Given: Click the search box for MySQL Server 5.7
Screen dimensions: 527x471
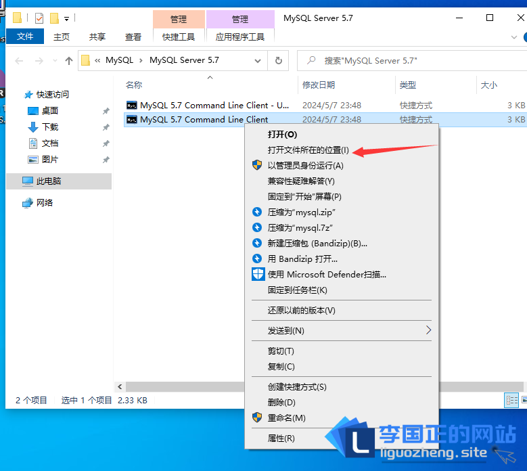Looking at the screenshot, I should coord(412,61).
